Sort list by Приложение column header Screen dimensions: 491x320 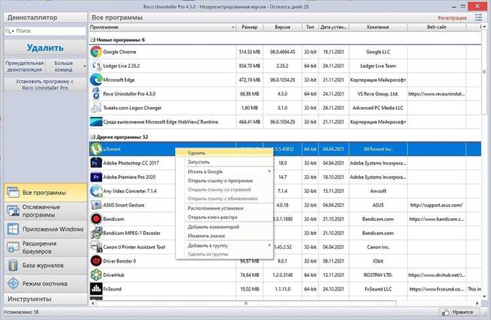[x=162, y=27]
